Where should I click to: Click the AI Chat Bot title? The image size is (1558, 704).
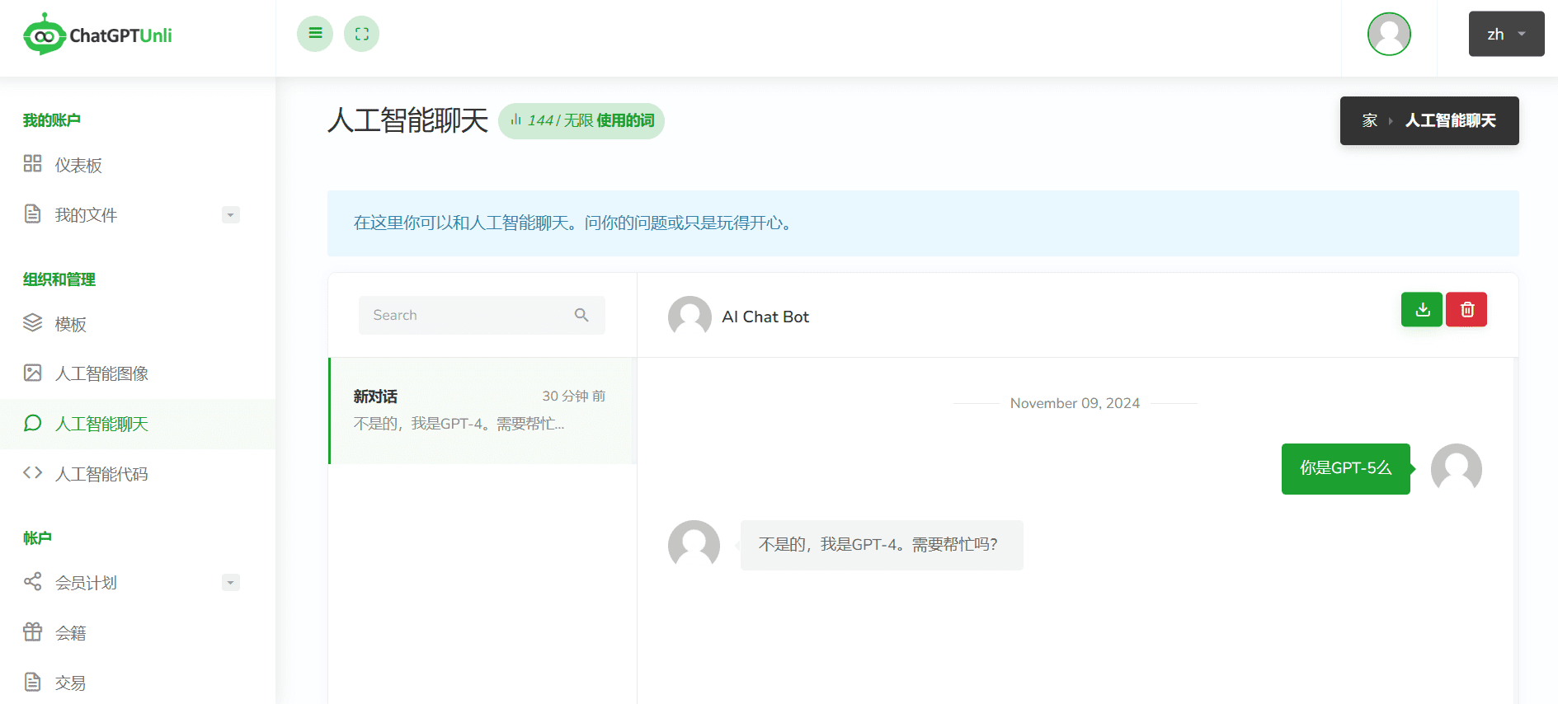click(765, 317)
